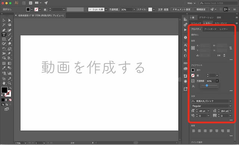The height and width of the screenshot is (145, 239).
Task: Switch to the カラーガイド tab
Action: 221,23
